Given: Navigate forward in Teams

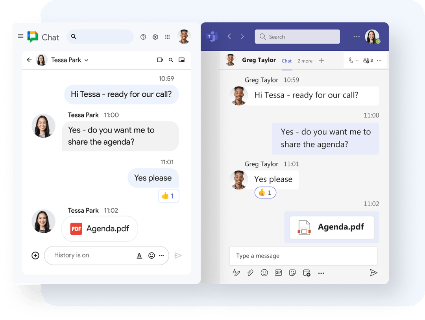Looking at the screenshot, I should [x=242, y=37].
